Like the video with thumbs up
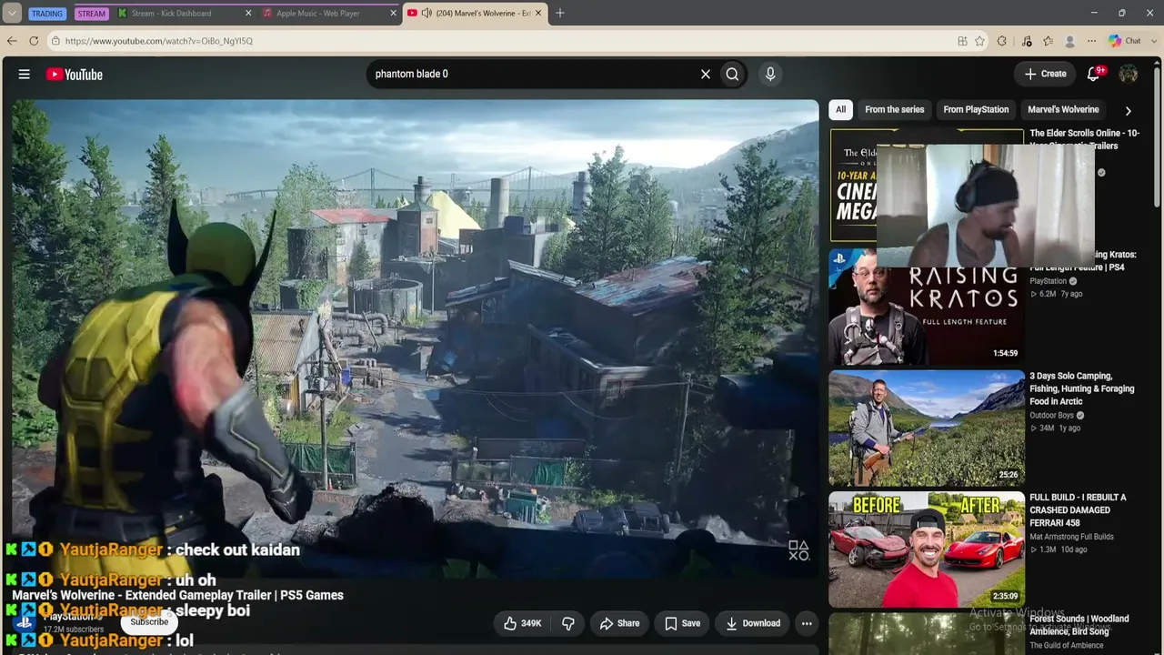Viewport: 1164px width, 655px height. 523,623
